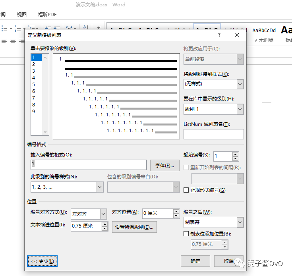Screen dimensions: 292x276
Task: Click the 取消 button
Action: tap(229, 261)
